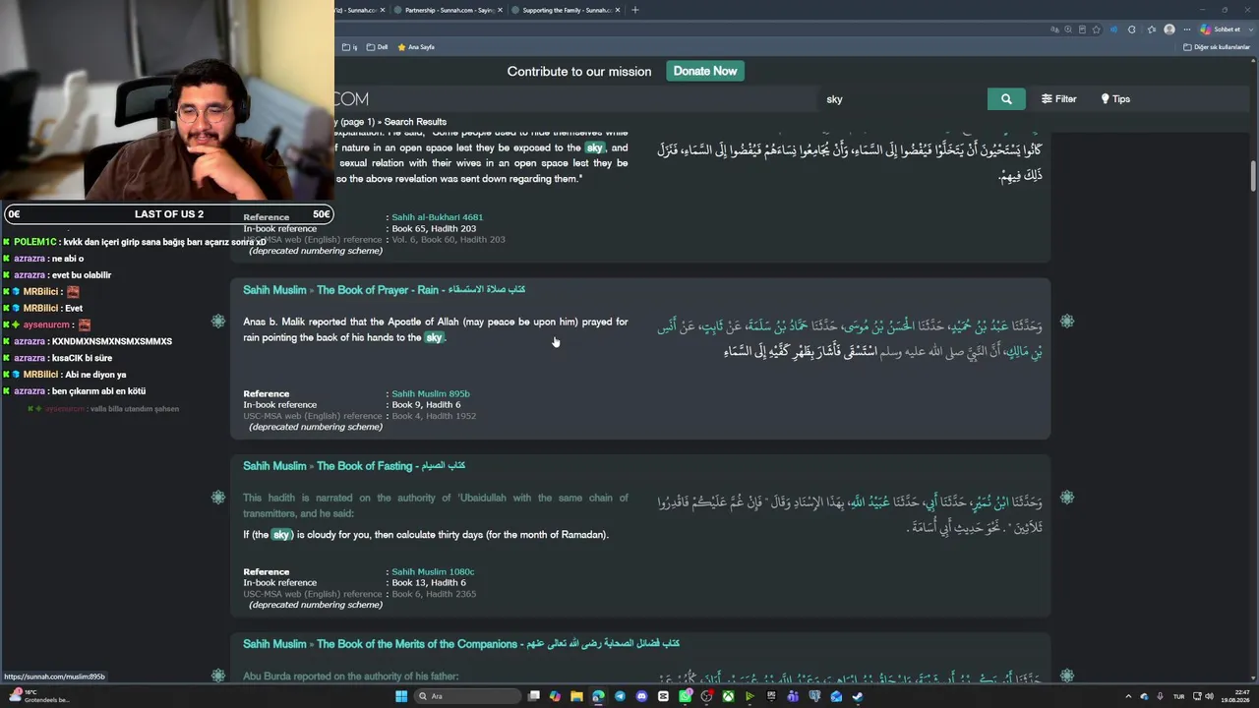
Task: Open the browser settings three-dots menu
Action: tap(1187, 29)
